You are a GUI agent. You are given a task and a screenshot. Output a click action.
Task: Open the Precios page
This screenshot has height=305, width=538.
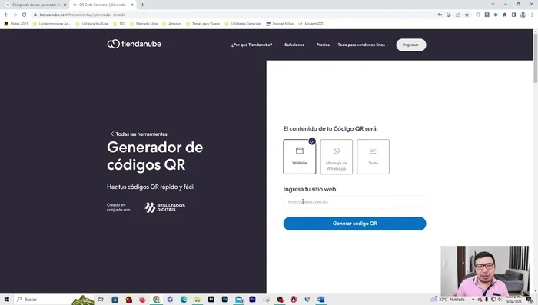point(323,45)
